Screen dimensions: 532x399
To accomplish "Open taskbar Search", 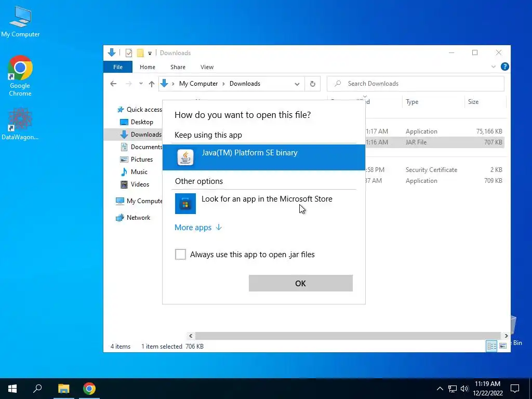I will pyautogui.click(x=37, y=389).
